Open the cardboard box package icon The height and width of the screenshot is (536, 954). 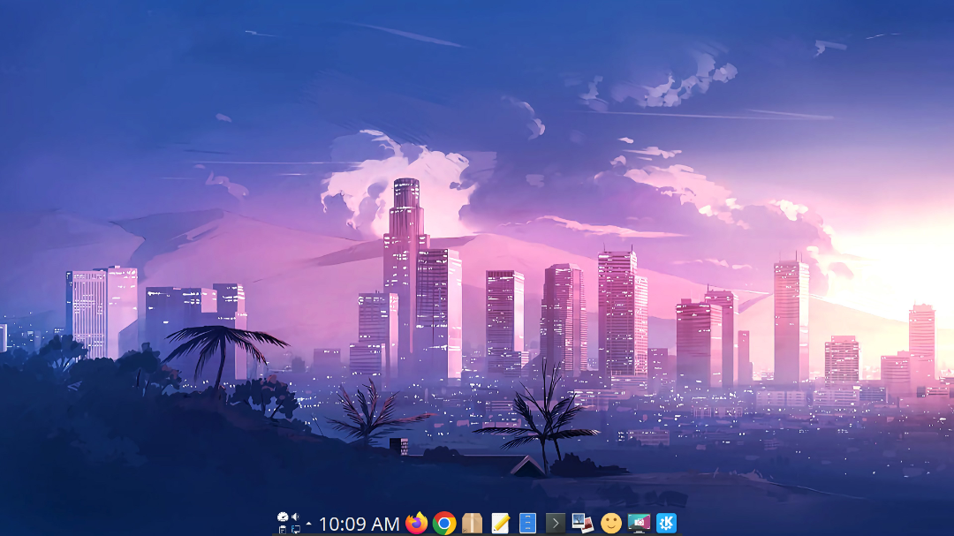(472, 524)
